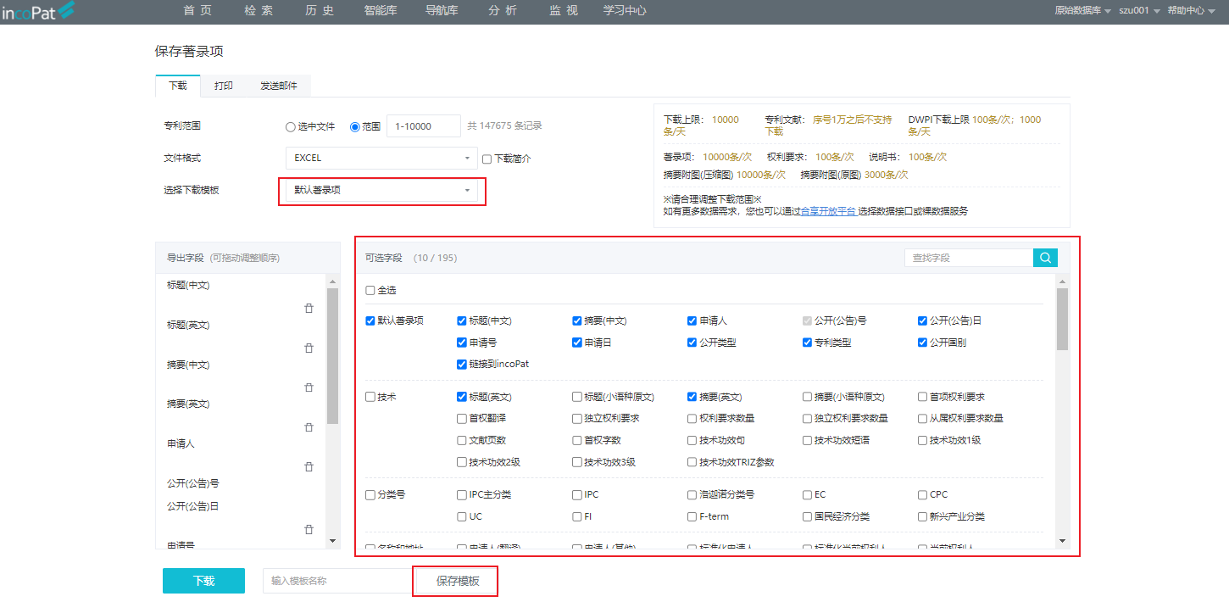The image size is (1229, 602).
Task: Tick the 首项权利要求 checkbox
Action: (923, 397)
